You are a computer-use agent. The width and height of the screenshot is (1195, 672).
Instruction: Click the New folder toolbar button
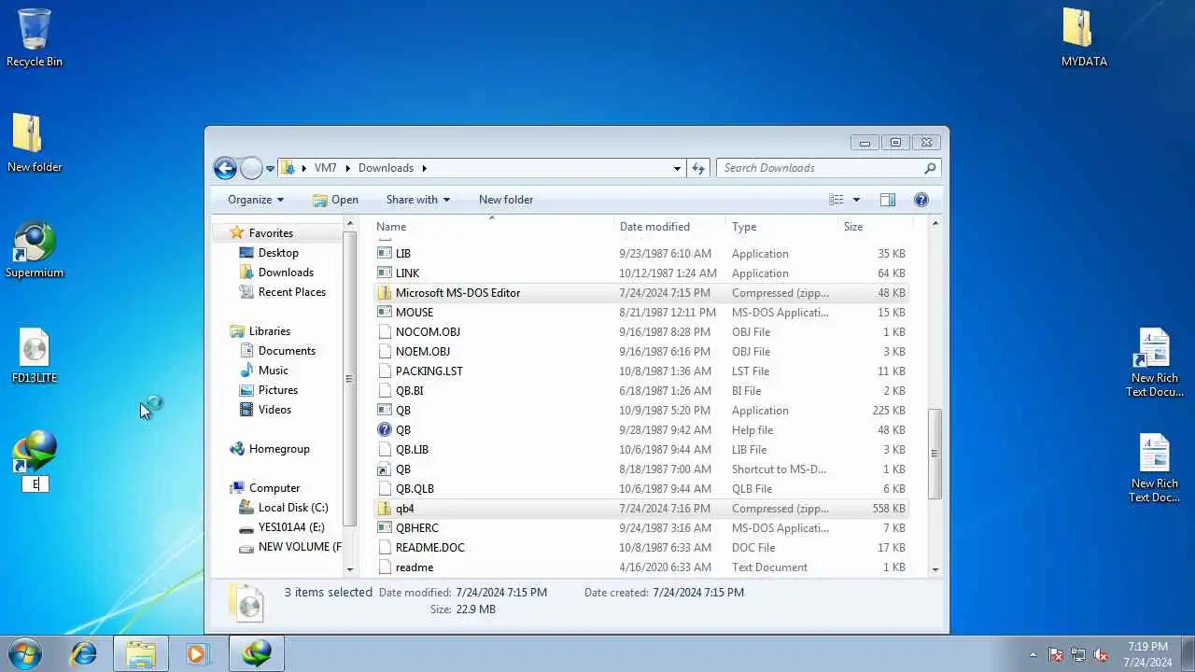(x=506, y=200)
